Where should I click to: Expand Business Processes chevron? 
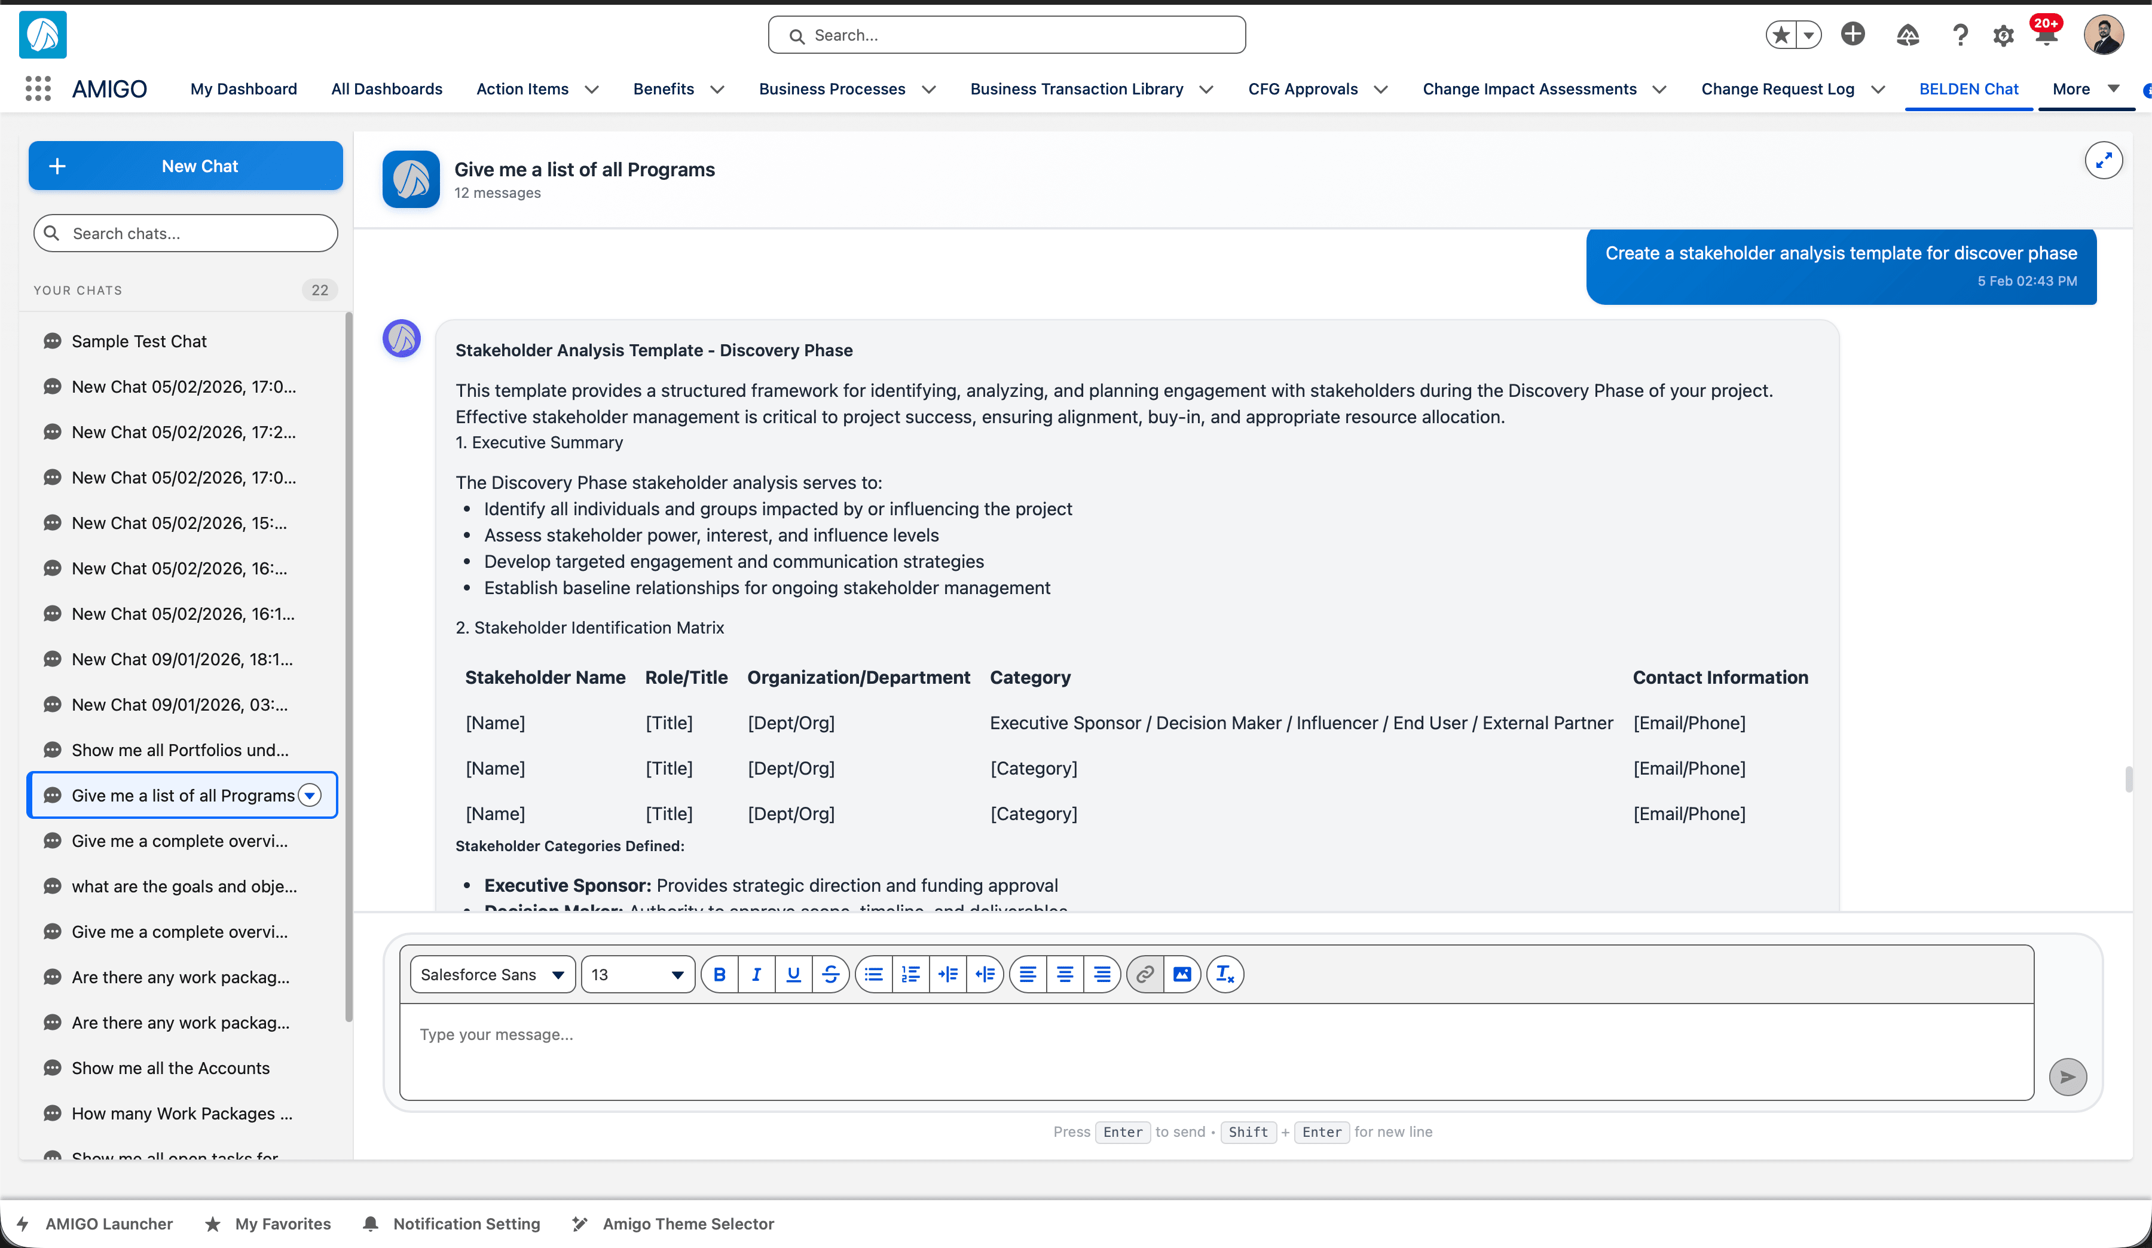(x=929, y=90)
